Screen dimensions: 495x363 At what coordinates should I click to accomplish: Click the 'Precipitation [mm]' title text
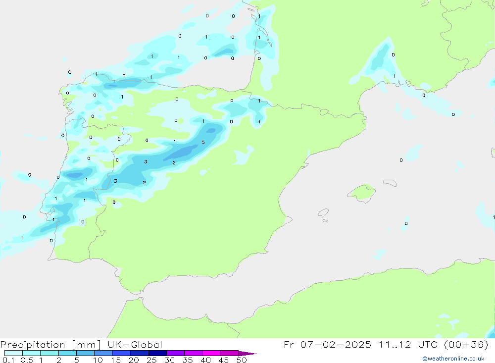click(50, 345)
